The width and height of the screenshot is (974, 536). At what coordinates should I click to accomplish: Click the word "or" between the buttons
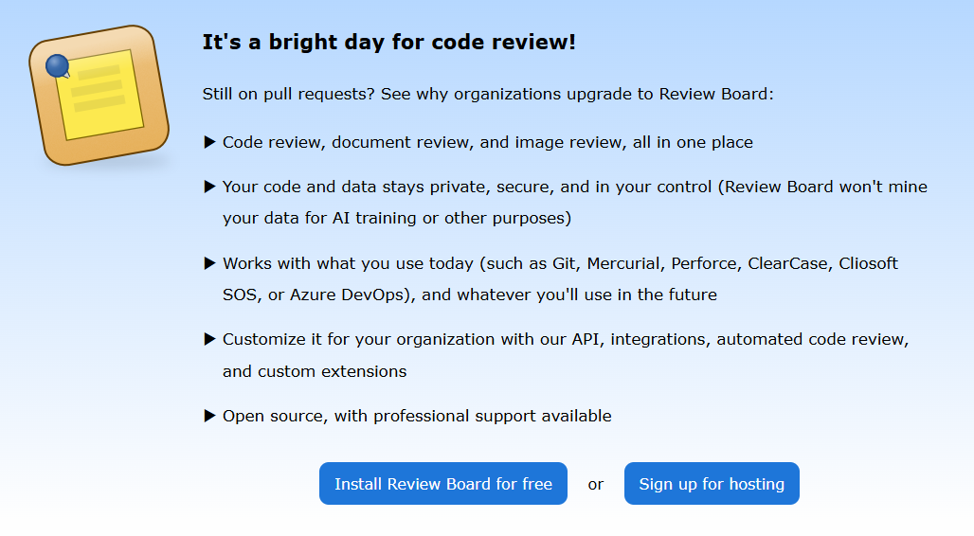click(x=596, y=485)
